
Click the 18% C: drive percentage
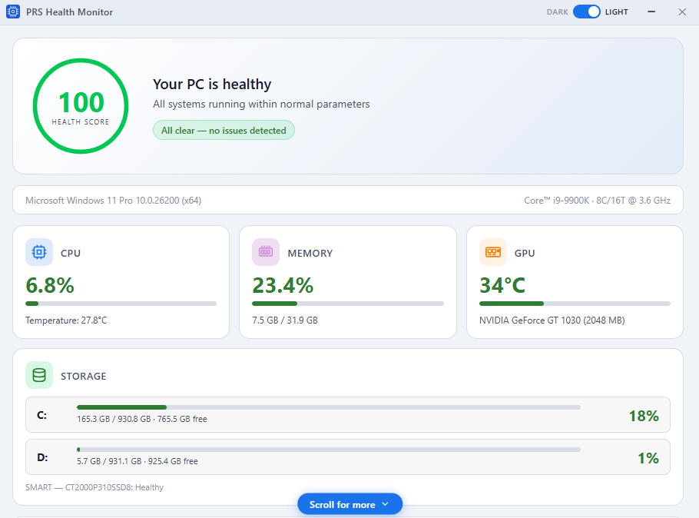click(644, 416)
